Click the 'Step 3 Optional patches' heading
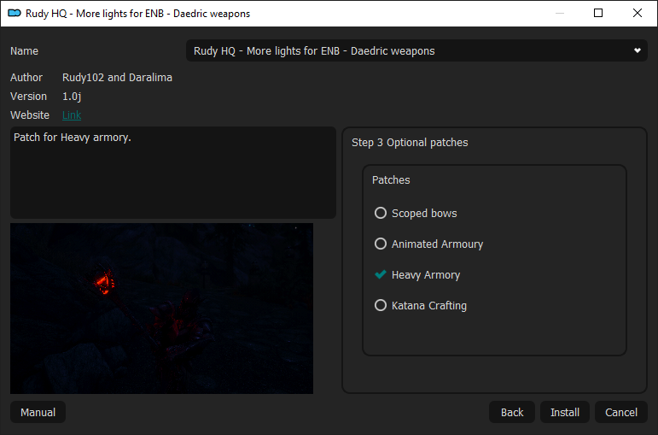Image resolution: width=658 pixels, height=435 pixels. [x=410, y=143]
